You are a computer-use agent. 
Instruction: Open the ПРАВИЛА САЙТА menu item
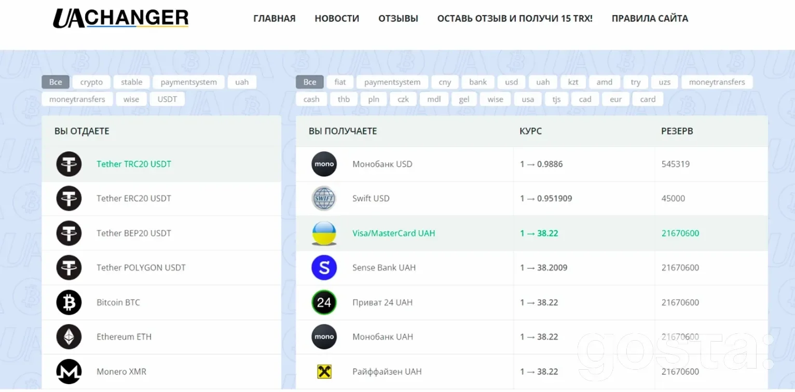(650, 19)
